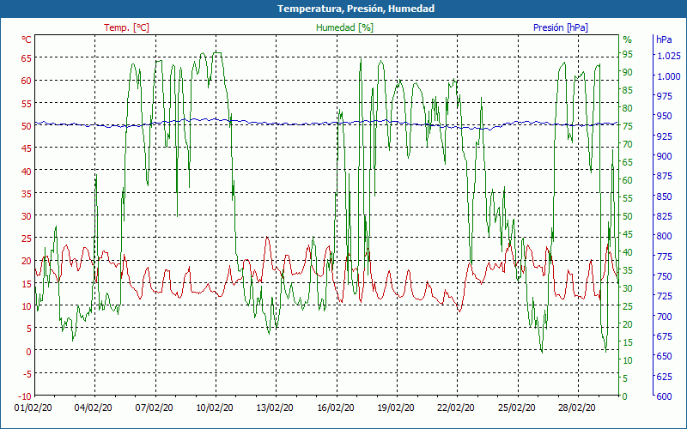Click the 1.000 value on pressure axis
The image size is (687, 429).
click(669, 76)
